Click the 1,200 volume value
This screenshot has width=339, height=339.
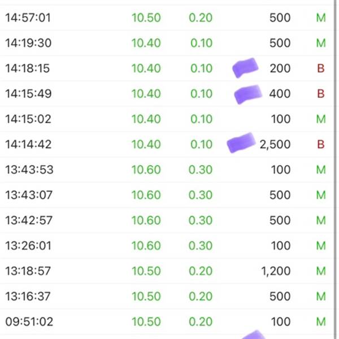[276, 271]
